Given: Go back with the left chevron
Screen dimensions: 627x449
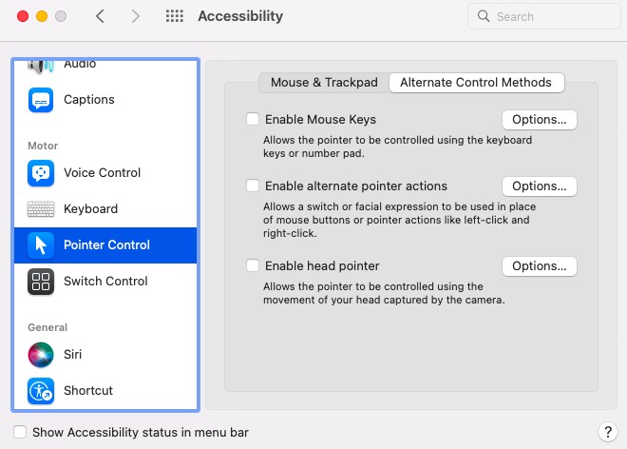Looking at the screenshot, I should click(100, 16).
